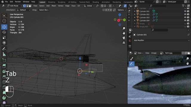Open the Window menu

[26, 2]
